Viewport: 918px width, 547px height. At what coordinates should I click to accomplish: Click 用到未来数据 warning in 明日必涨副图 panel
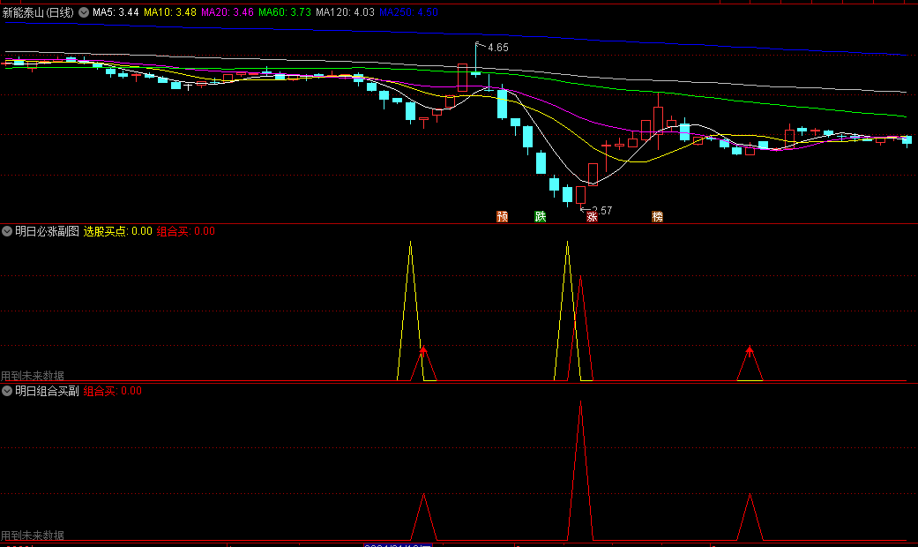click(x=33, y=376)
